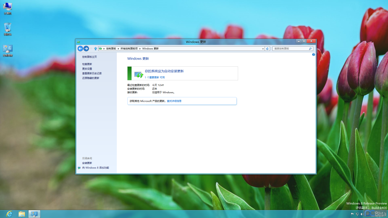Select the 回收站 desktop icon
The height and width of the screenshot is (218, 388).
[8, 29]
